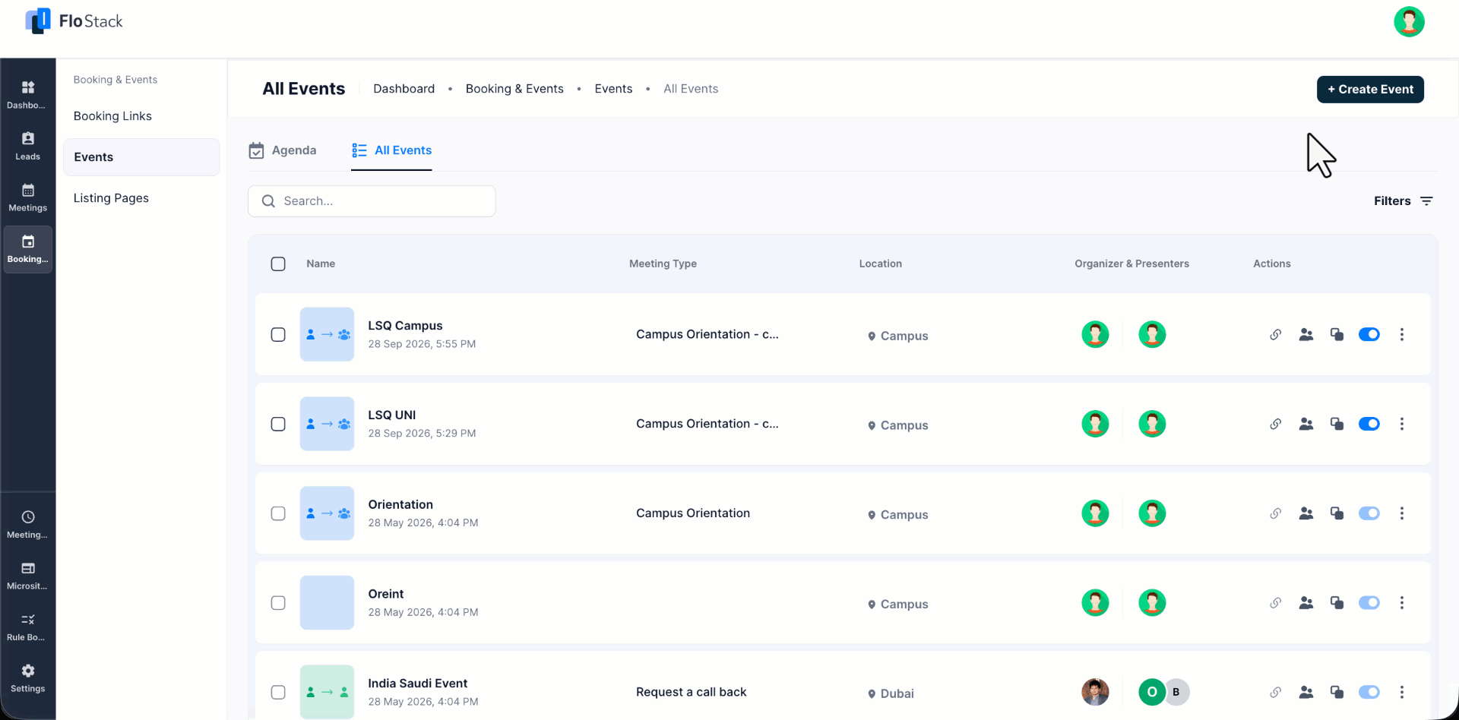Select the Oreint row checkbox
The width and height of the screenshot is (1459, 720).
click(x=278, y=603)
